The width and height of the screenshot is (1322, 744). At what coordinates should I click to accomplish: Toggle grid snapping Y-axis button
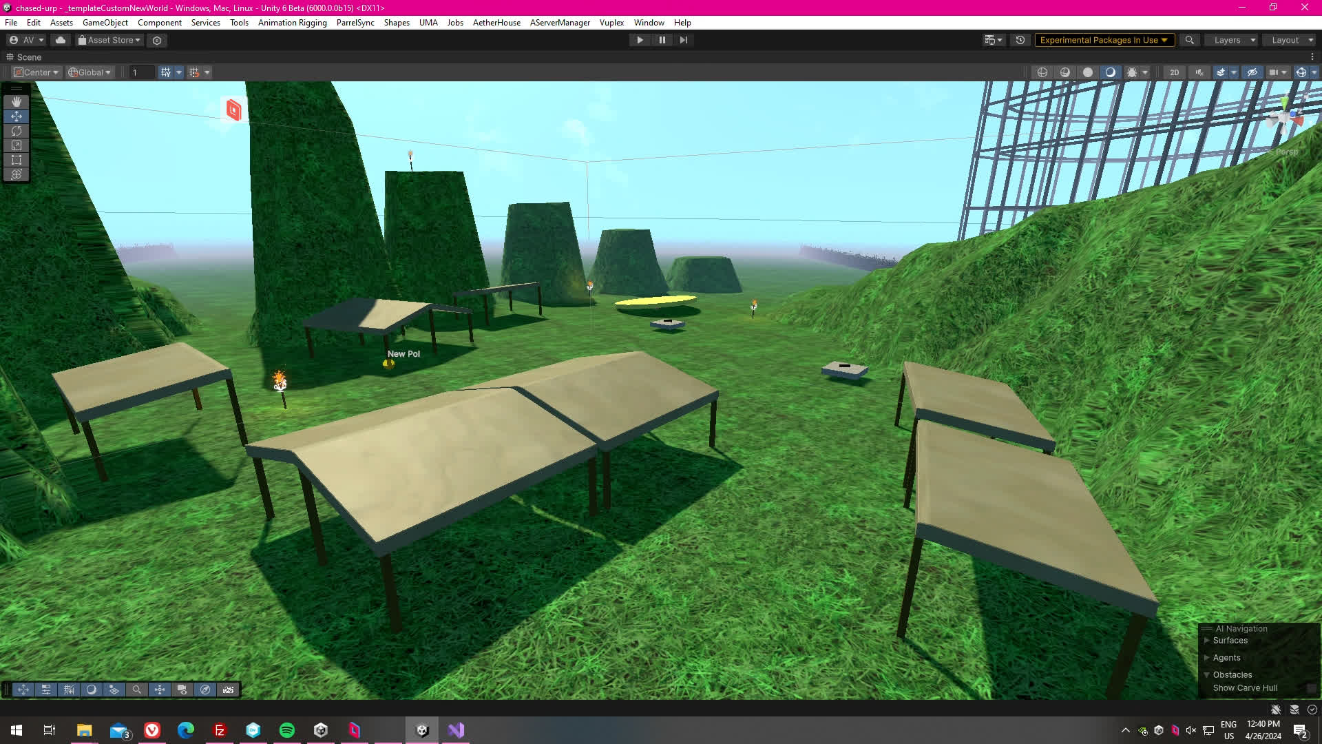tap(165, 72)
